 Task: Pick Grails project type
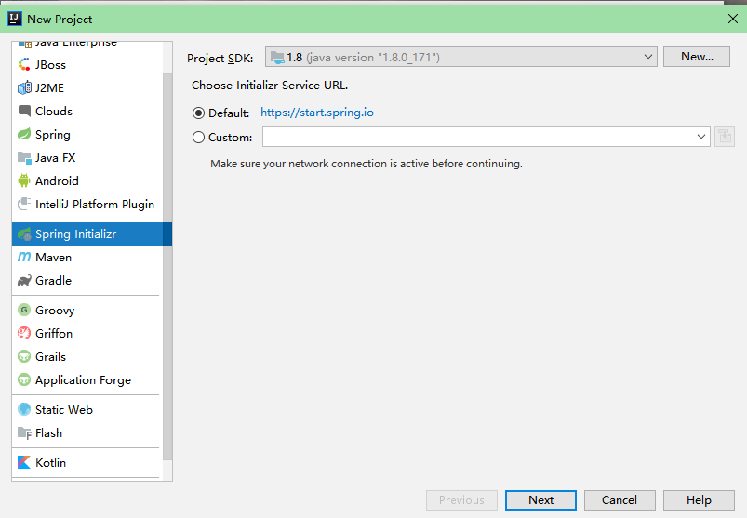(x=87, y=356)
